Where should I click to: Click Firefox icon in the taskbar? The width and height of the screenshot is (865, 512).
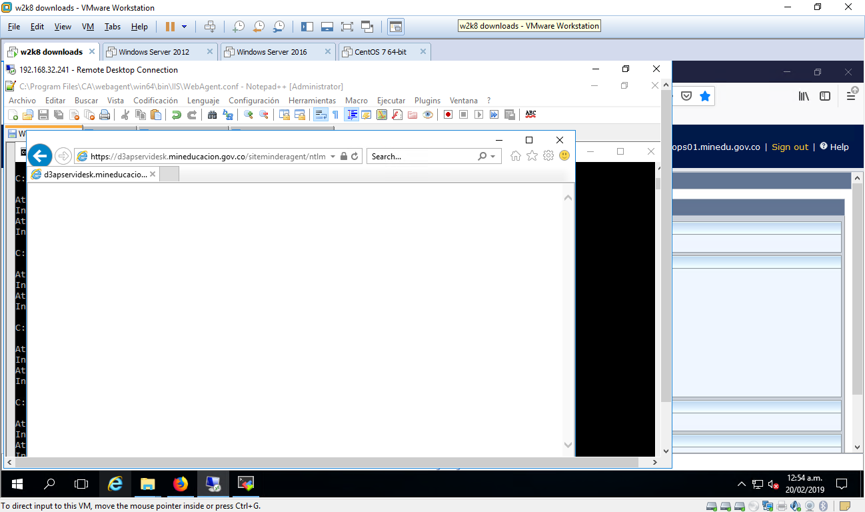[x=181, y=484]
